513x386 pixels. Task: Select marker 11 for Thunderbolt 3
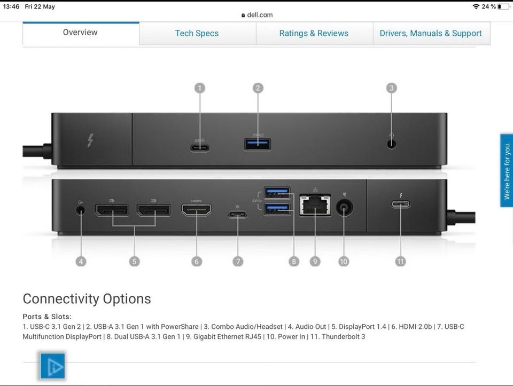click(x=400, y=262)
